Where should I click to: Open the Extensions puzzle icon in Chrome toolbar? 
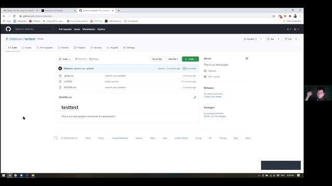290,16
